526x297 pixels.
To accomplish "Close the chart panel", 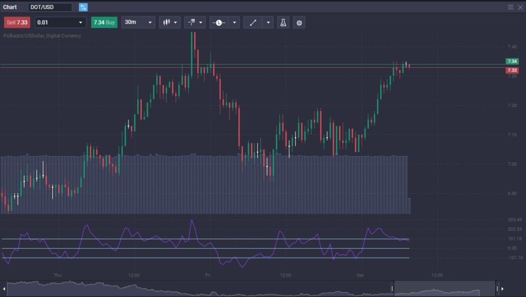I will click(520, 7).
